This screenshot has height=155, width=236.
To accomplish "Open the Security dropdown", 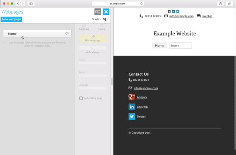I will (92, 77).
